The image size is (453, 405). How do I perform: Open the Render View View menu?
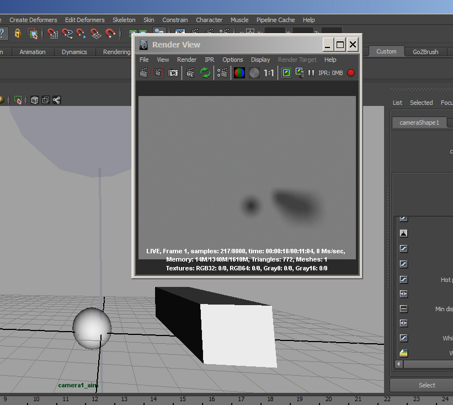(163, 60)
